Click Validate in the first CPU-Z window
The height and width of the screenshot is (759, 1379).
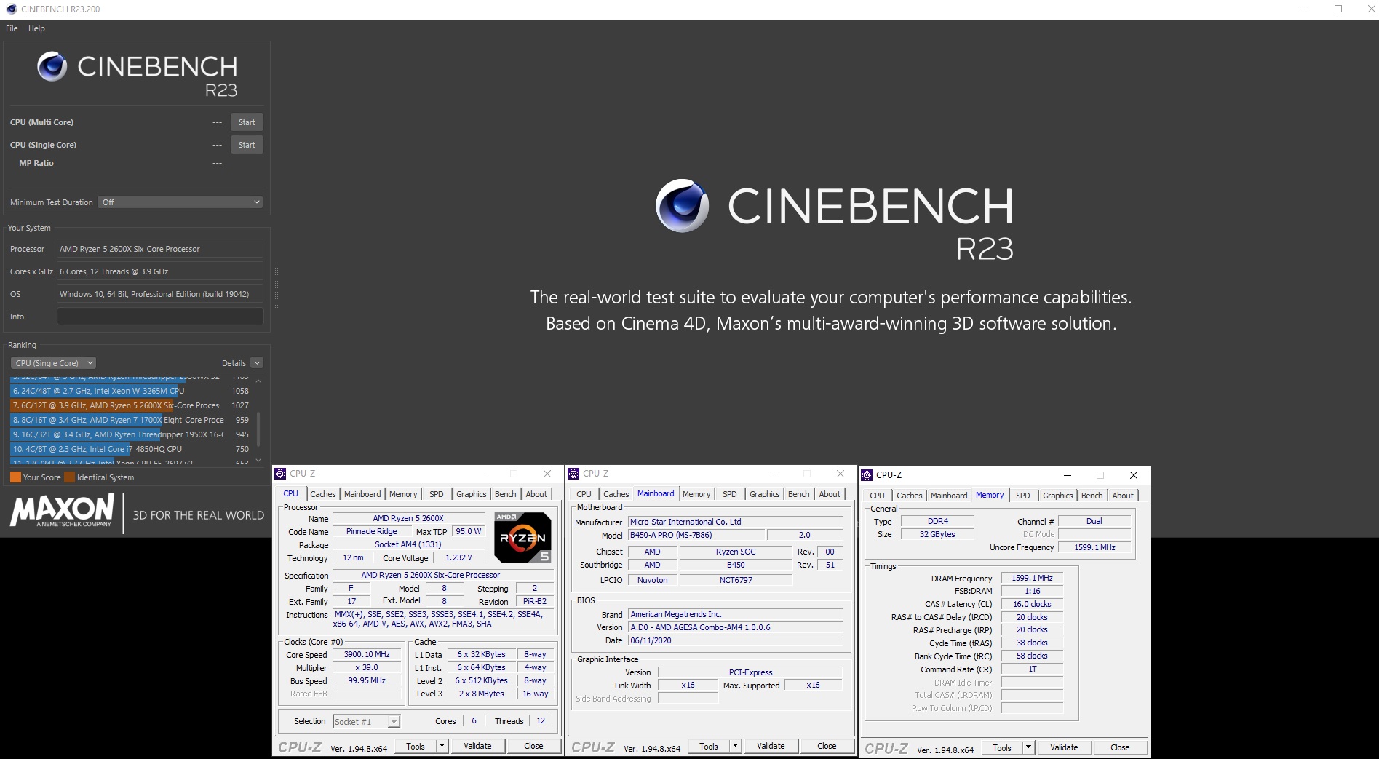coord(477,746)
